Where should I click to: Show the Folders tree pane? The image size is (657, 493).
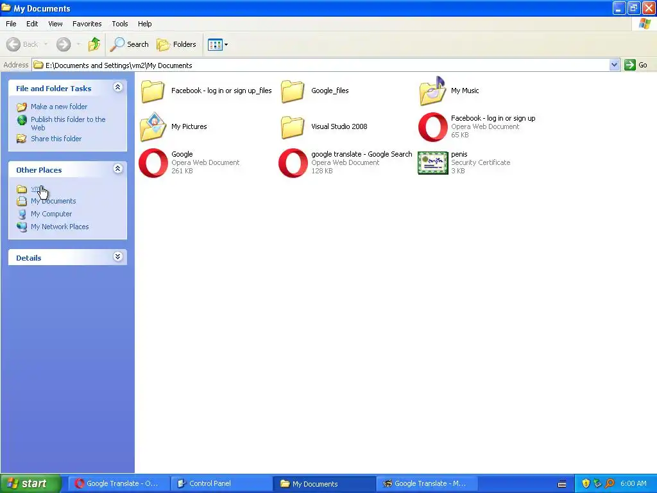[176, 44]
